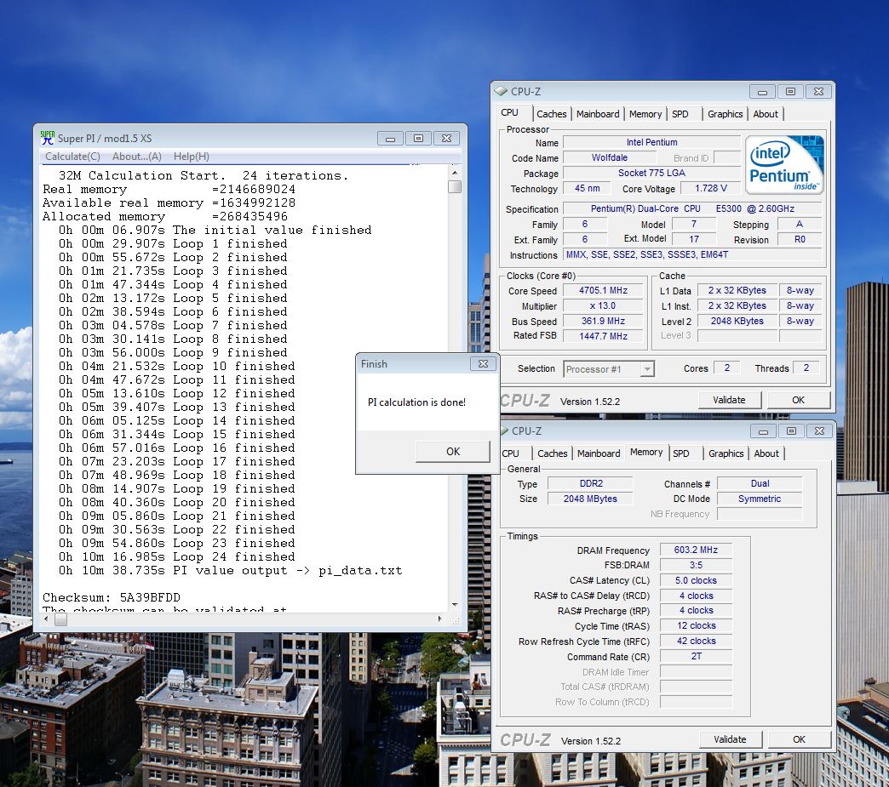Click the Super PI title bar icon
Image resolution: width=889 pixels, height=787 pixels.
(x=48, y=138)
